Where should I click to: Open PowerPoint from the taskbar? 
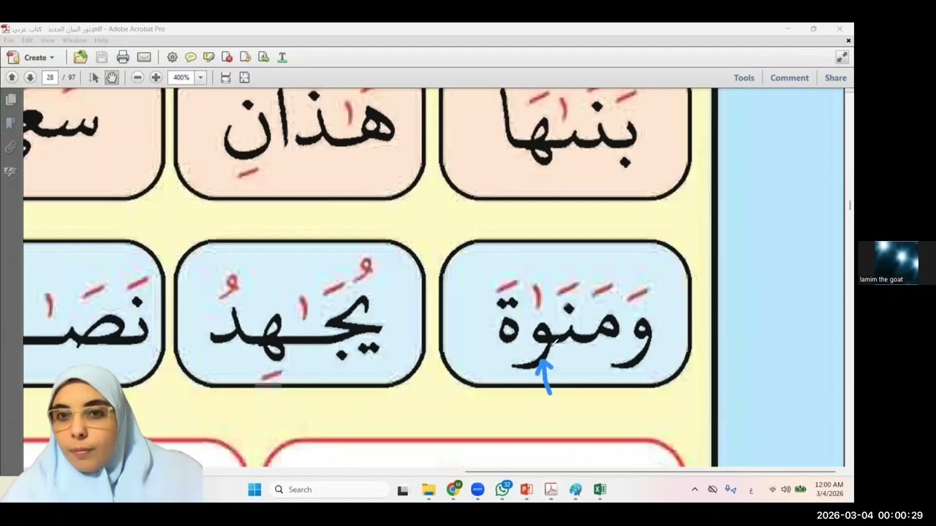526,489
